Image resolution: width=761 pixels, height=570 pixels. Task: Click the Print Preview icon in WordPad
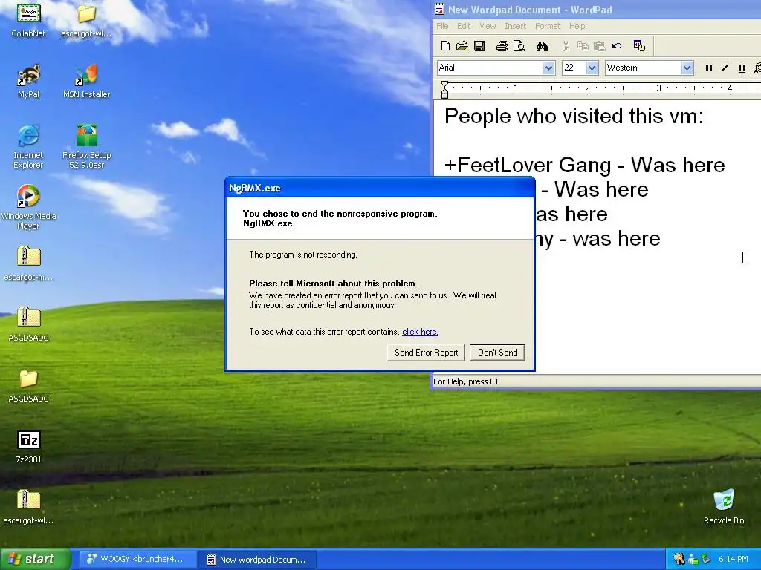coord(519,46)
